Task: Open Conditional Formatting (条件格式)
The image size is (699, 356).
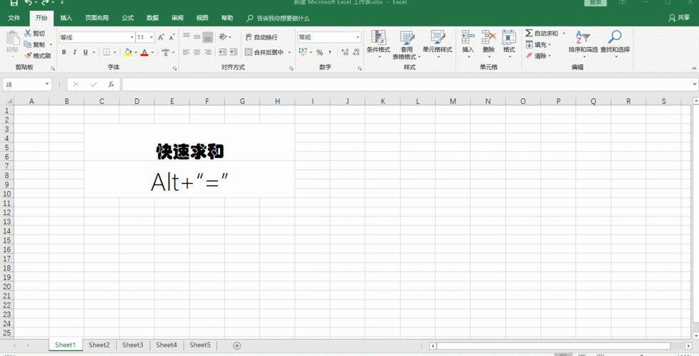Action: pyautogui.click(x=379, y=44)
